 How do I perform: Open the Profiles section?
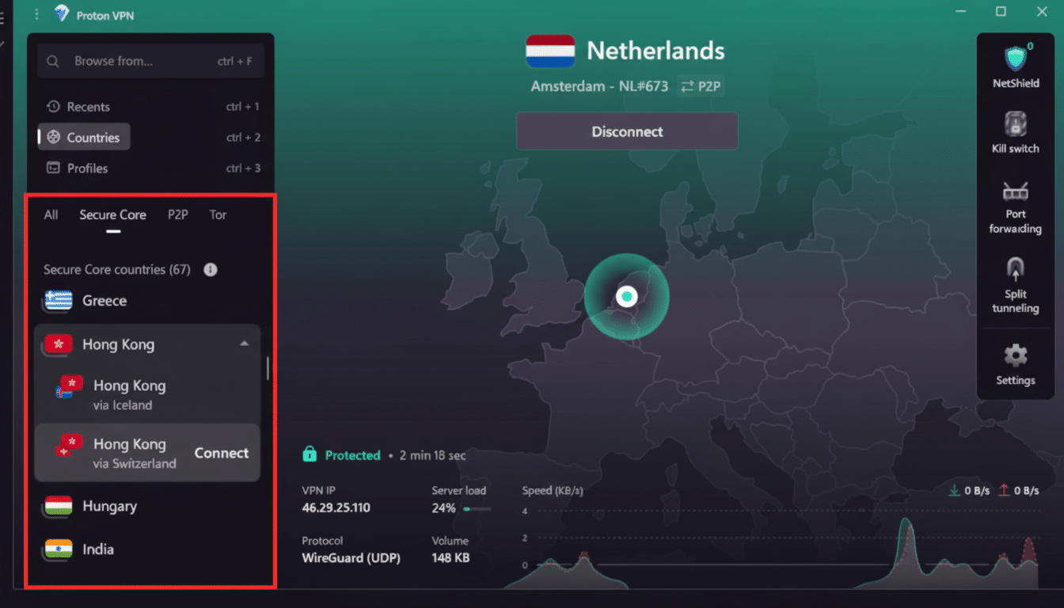pyautogui.click(x=87, y=168)
